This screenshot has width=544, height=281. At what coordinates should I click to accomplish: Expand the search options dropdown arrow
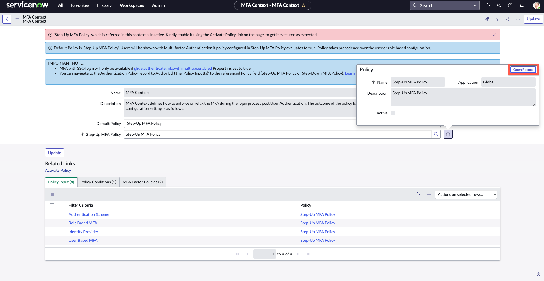pos(475,5)
